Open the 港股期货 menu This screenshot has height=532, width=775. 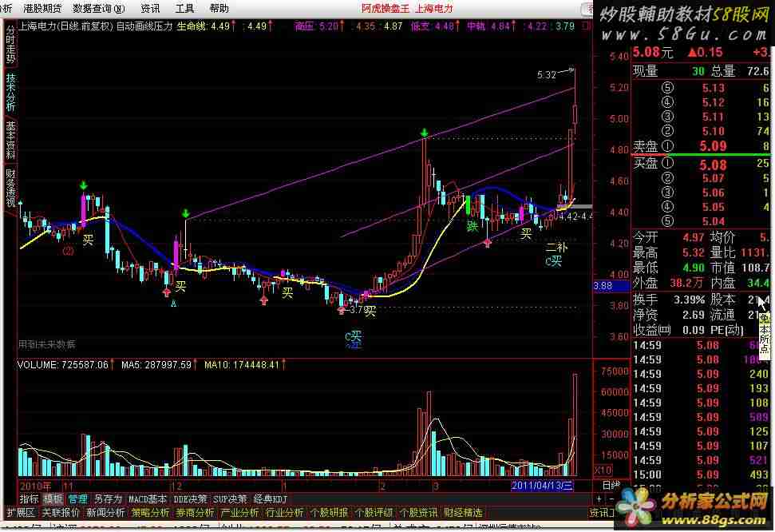tap(42, 8)
